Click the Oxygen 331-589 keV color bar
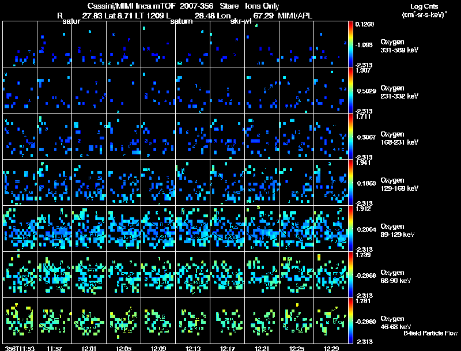This screenshot has height=351, width=461. click(351, 44)
